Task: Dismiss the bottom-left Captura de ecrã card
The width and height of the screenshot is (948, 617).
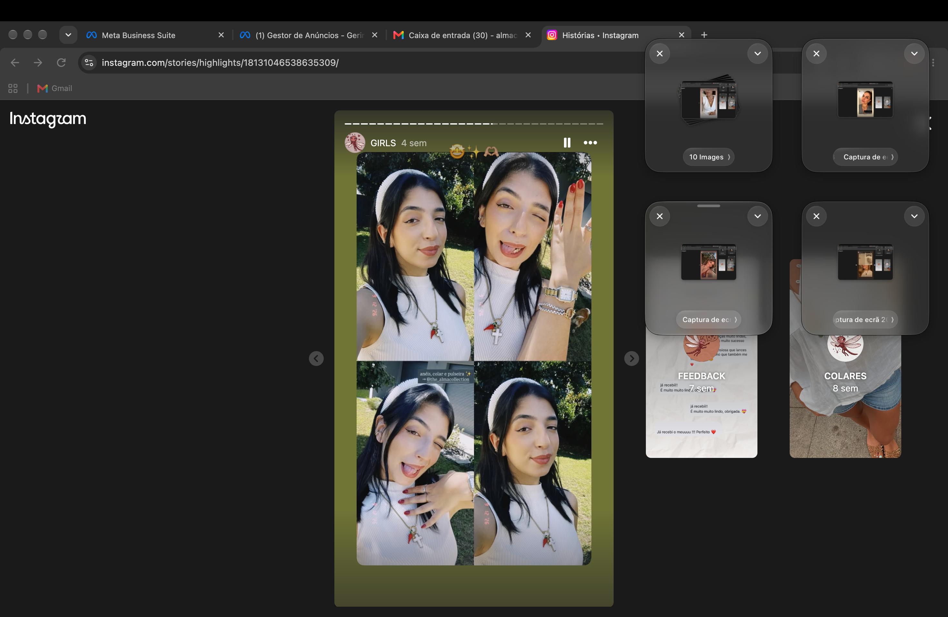Action: tap(660, 216)
